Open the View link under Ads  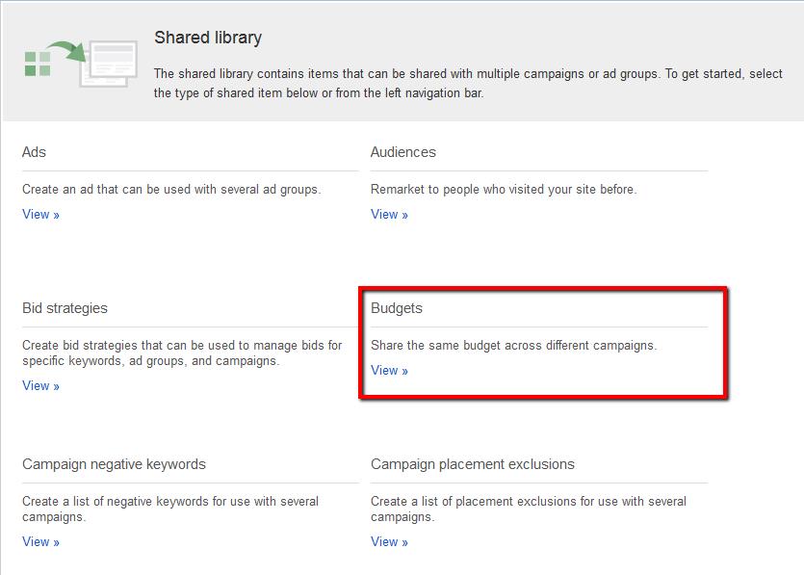point(40,215)
